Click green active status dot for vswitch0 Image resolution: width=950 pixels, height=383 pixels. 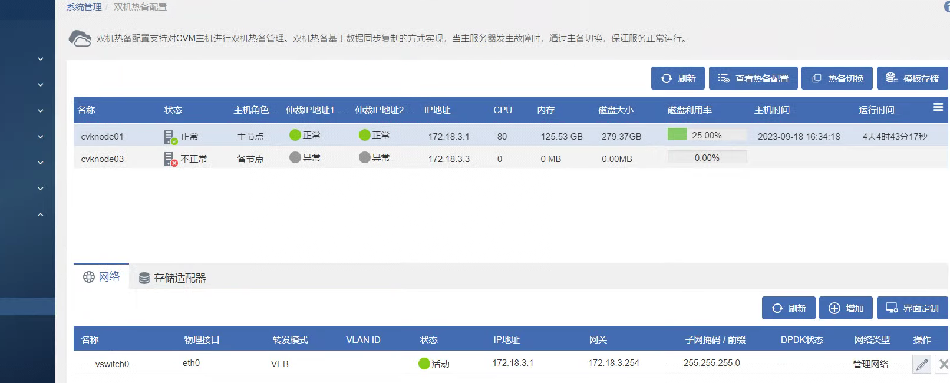pyautogui.click(x=424, y=364)
